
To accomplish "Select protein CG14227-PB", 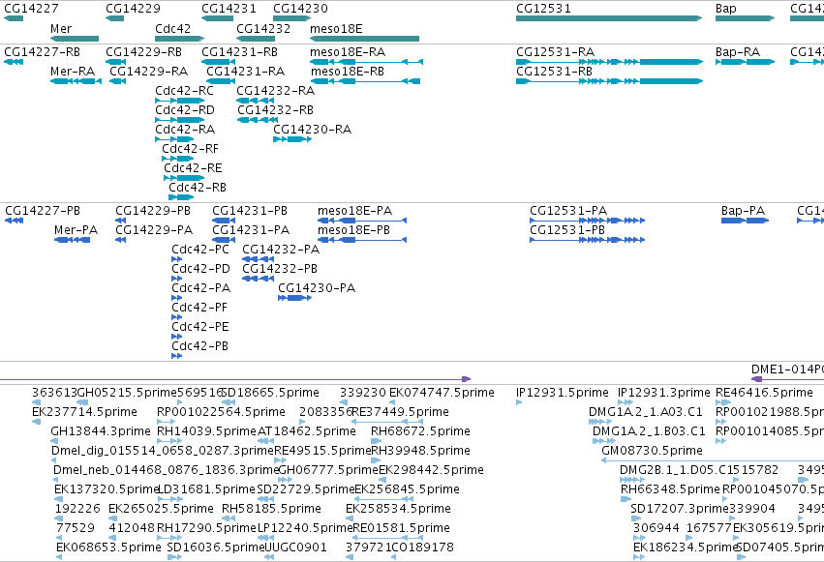I will coord(43,211).
